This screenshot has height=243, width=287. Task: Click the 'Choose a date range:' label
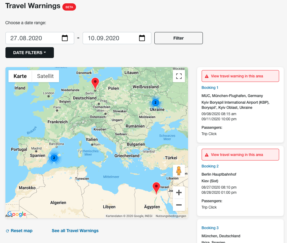(26, 23)
